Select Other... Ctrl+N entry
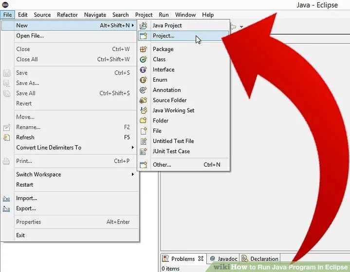 [184, 165]
